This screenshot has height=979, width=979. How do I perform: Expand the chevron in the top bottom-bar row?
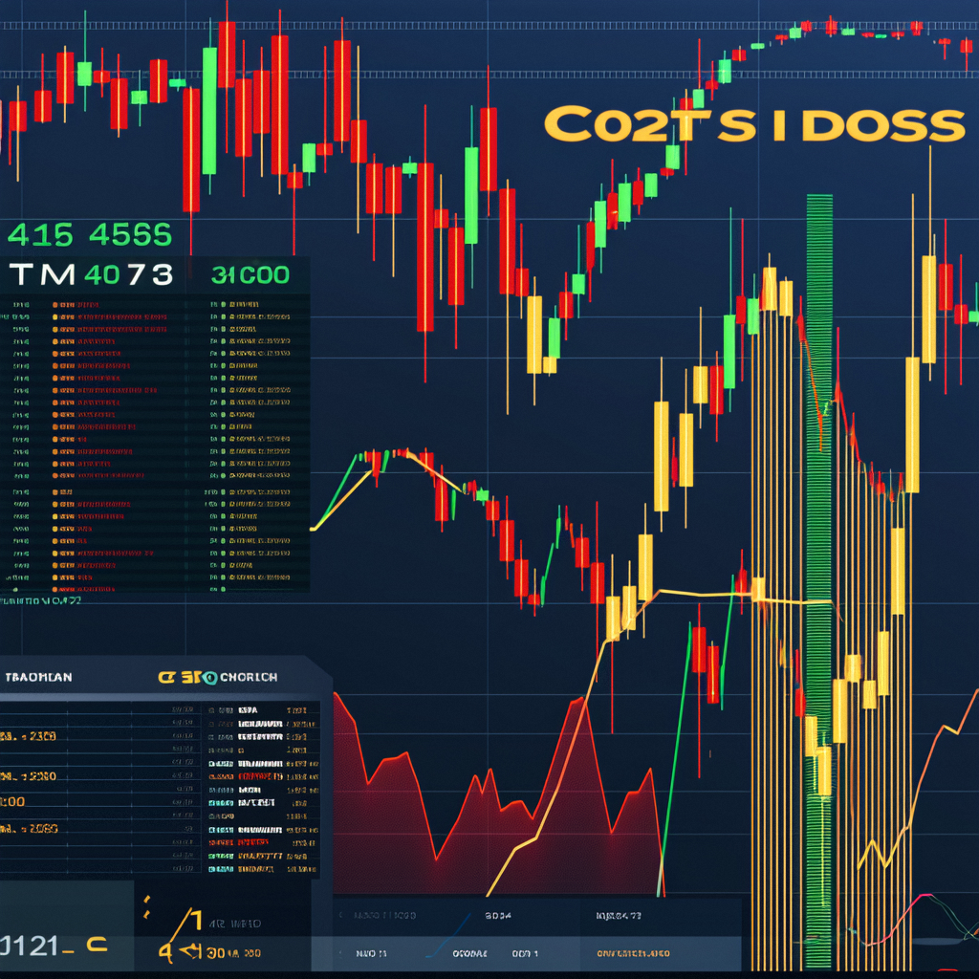[341, 915]
